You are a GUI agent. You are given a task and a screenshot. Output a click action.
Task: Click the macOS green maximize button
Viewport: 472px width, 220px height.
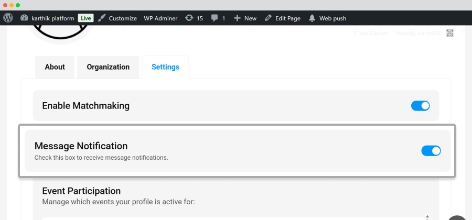pyautogui.click(x=18, y=5)
